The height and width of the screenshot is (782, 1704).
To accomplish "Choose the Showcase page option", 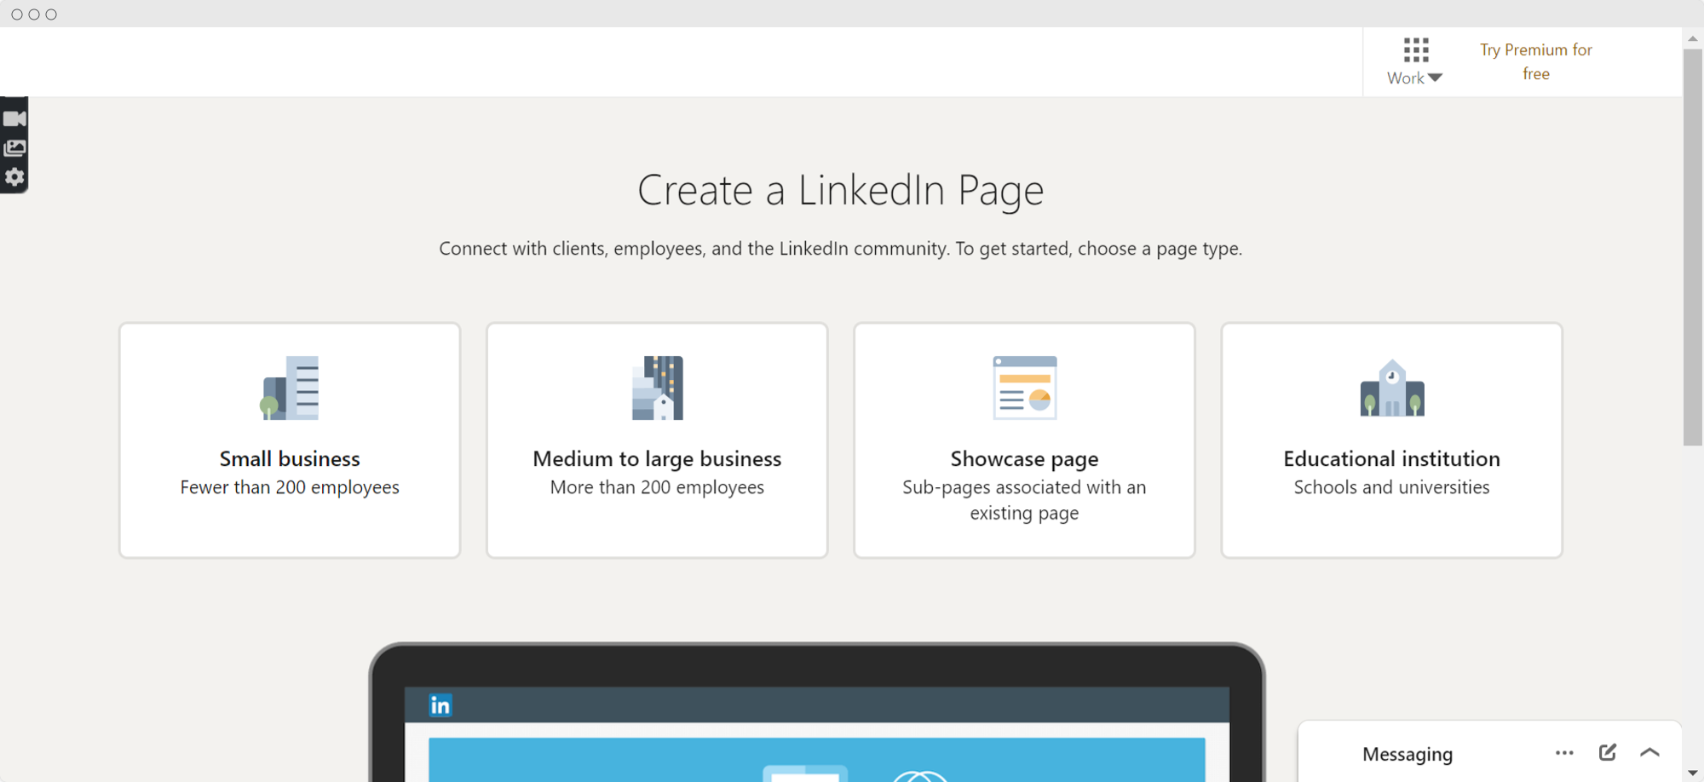I will 1024,440.
